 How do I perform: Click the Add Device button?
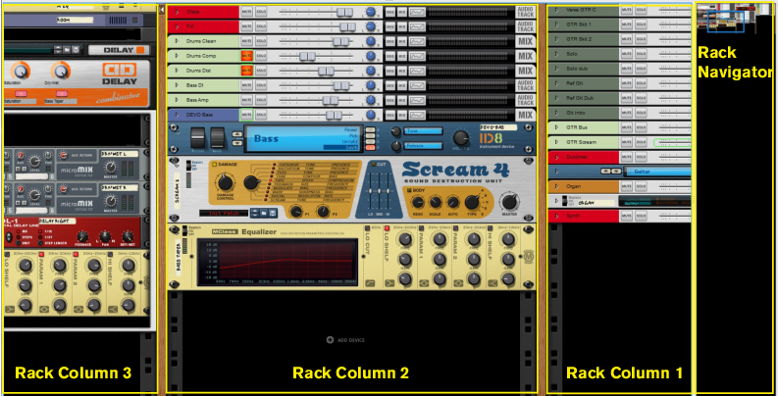pyautogui.click(x=347, y=339)
